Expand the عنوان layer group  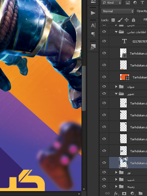tap(116, 86)
